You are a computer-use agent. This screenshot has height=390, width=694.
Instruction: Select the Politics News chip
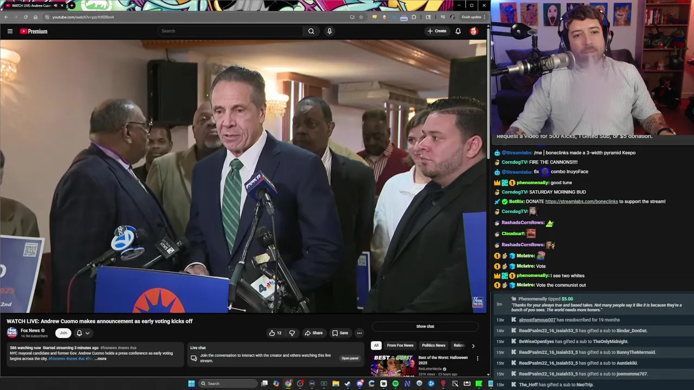tap(433, 346)
